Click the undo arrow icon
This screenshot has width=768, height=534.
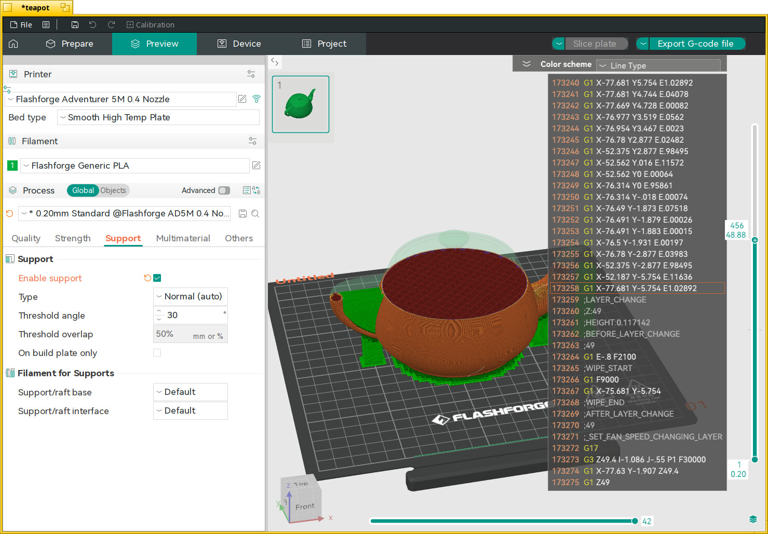coord(92,24)
